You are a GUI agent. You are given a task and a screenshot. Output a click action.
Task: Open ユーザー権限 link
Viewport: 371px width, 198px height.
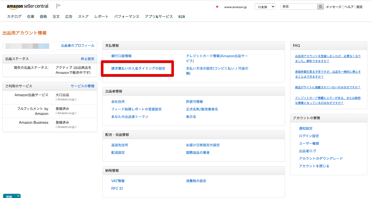pyautogui.click(x=309, y=143)
